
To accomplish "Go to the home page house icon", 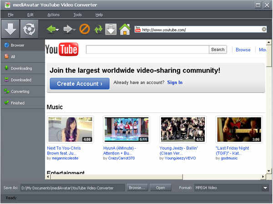I will pyautogui.click(x=125, y=29).
